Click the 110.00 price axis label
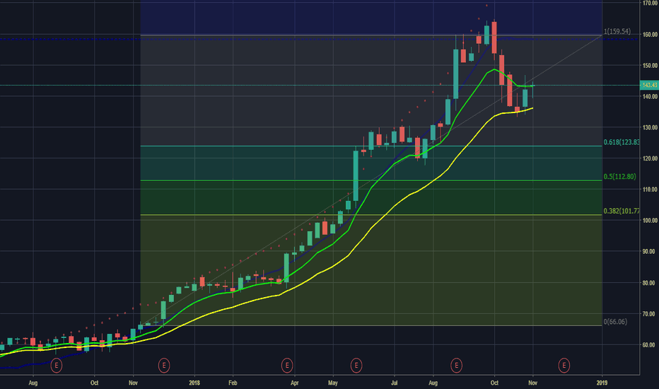Viewport: 659px width, 389px height. coord(650,190)
